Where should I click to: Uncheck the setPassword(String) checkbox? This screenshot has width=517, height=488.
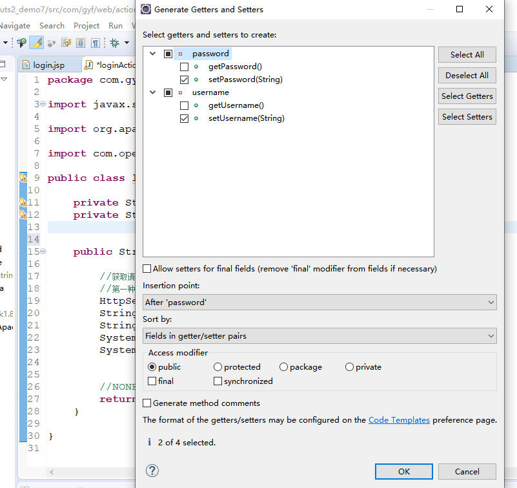point(185,80)
